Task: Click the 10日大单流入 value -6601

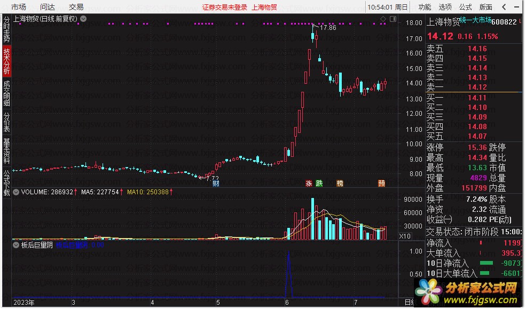Action: [x=511, y=273]
